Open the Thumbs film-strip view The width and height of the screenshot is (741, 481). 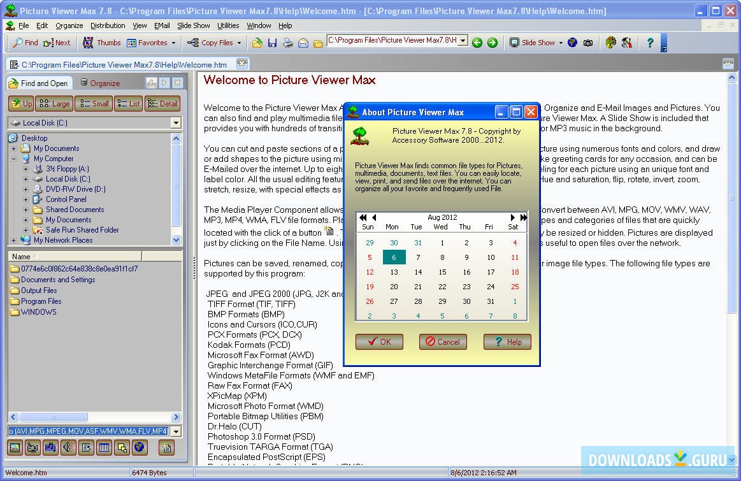tap(102, 43)
